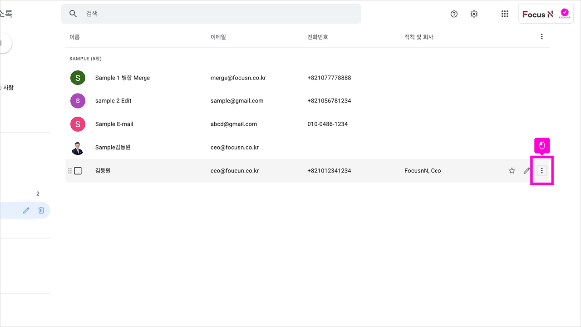Click the 전화번호 column header
Image resolution: width=581 pixels, height=327 pixels.
pyautogui.click(x=318, y=37)
